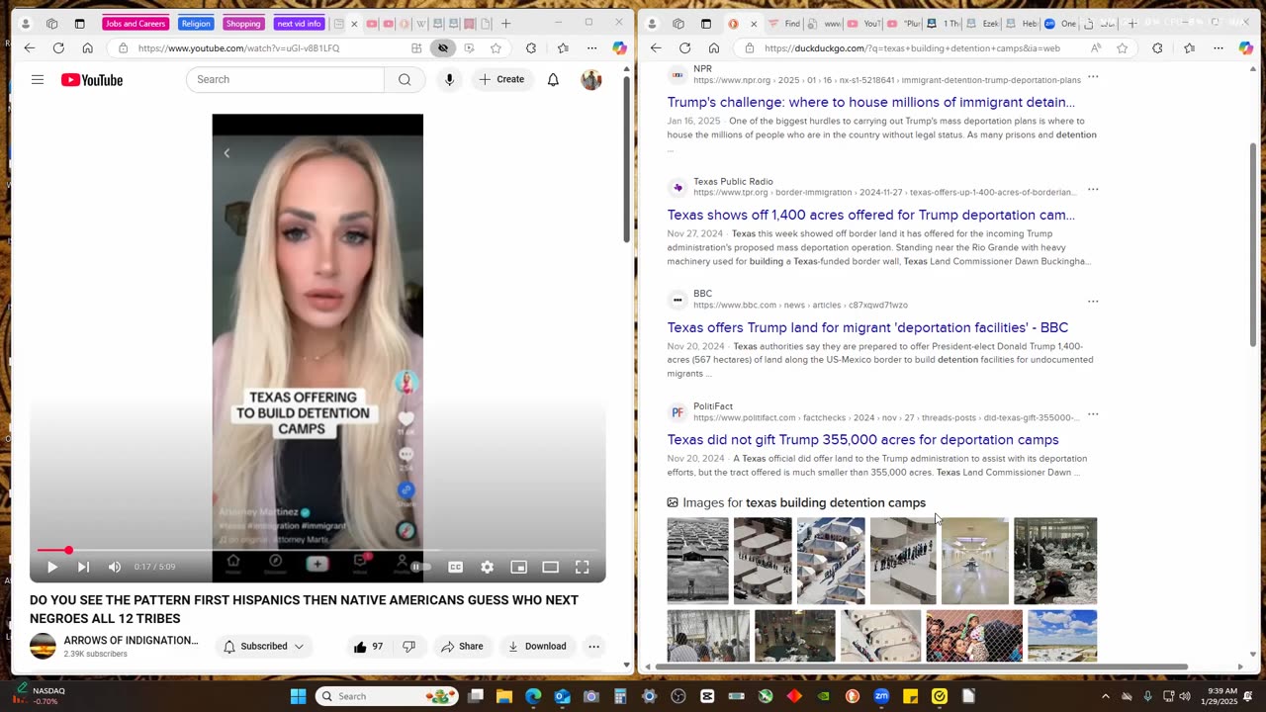Open NASDAQ widget on the taskbar

(40, 696)
